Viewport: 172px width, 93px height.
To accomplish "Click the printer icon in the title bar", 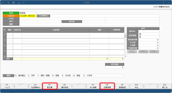I will [14, 3].
